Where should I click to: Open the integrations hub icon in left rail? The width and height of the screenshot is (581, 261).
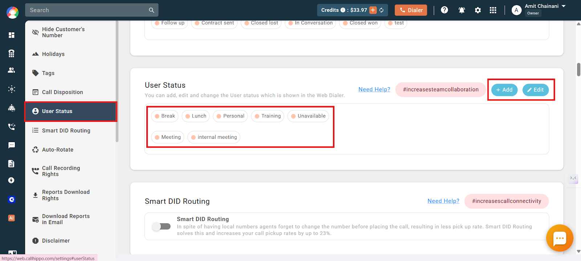pos(12,89)
